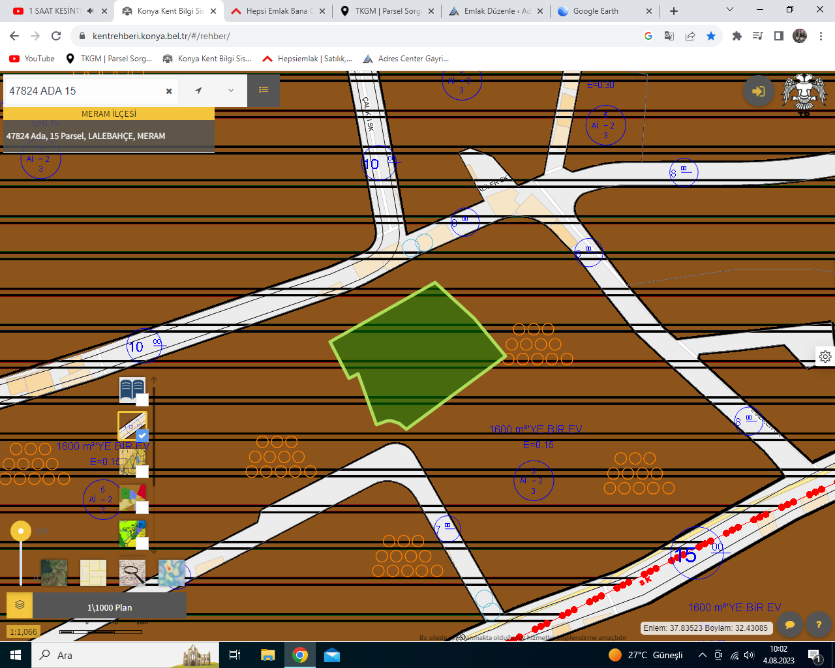This screenshot has width=835, height=668.
Task: Select the satellite imagery basemap thumbnail
Action: pos(54,572)
